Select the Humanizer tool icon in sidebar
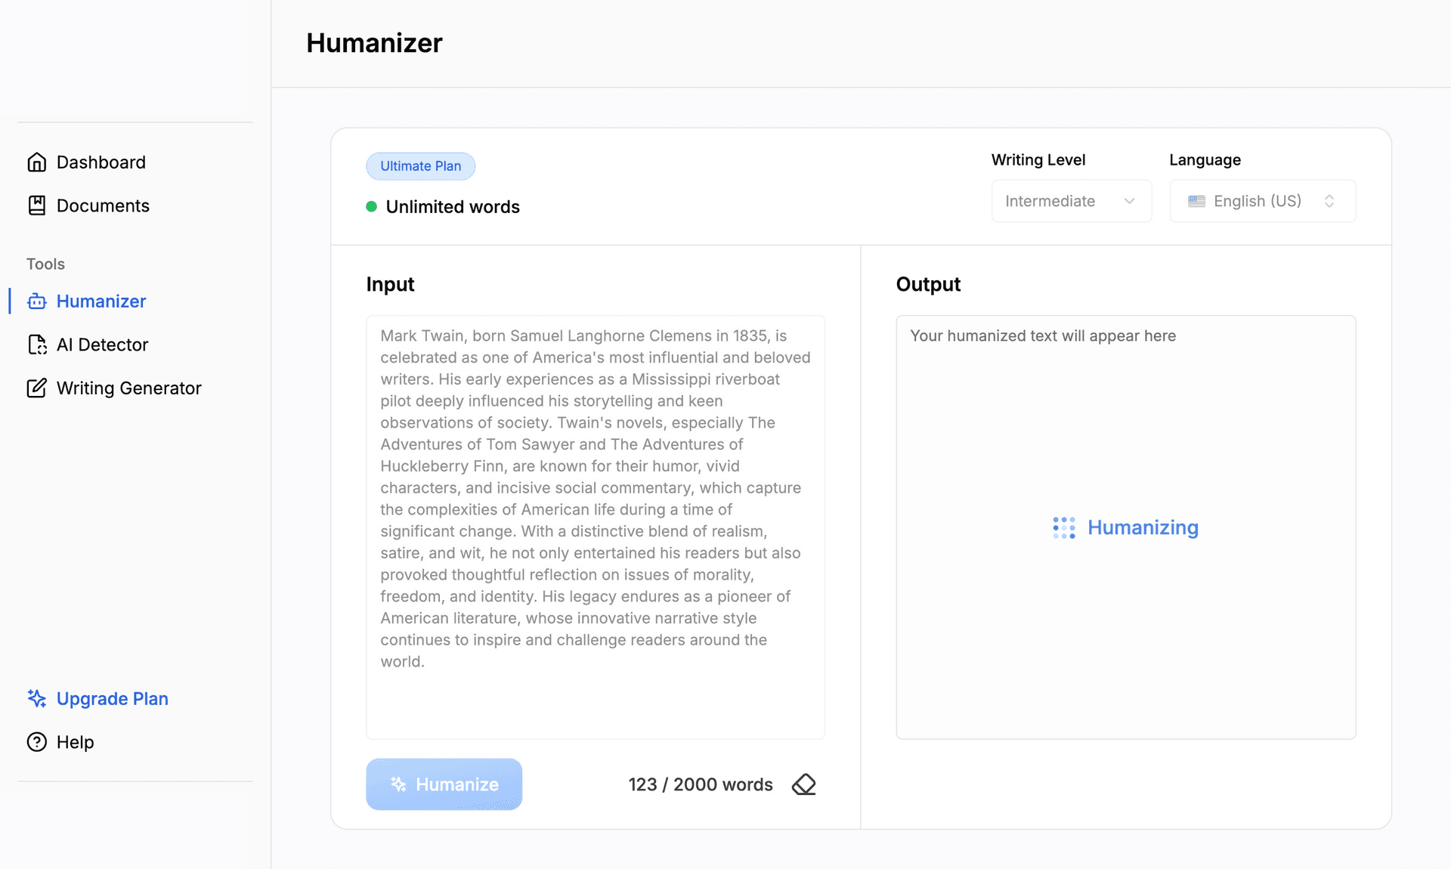Screen dimensions: 1451x869 37,301
